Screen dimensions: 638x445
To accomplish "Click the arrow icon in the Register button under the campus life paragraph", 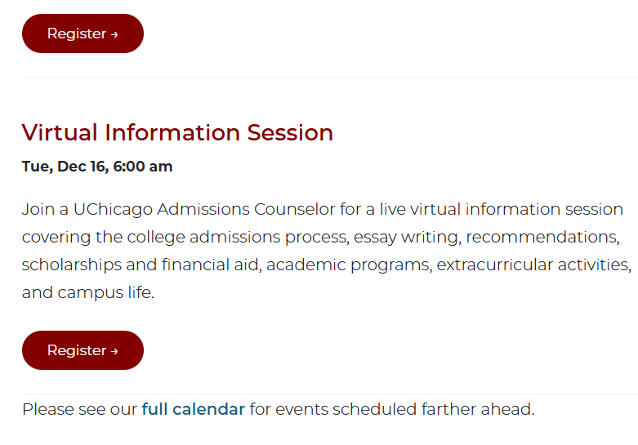I will pos(114,351).
